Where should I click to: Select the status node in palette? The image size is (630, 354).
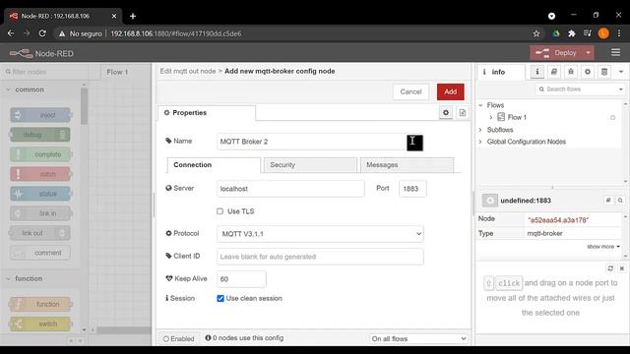point(40,194)
